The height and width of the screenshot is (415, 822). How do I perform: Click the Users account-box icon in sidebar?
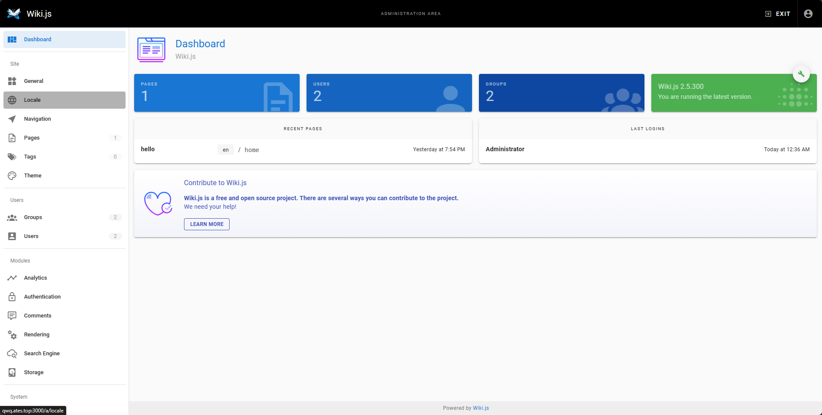[x=12, y=236]
